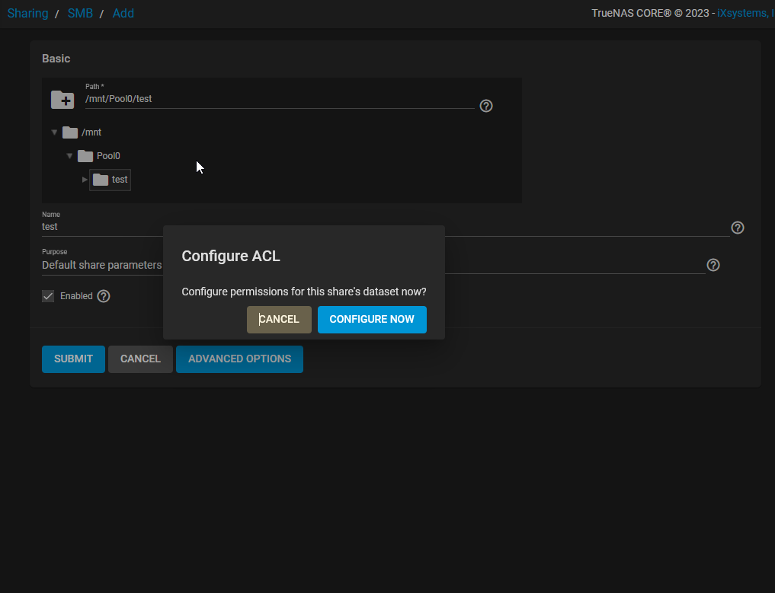Click the test folder icon
Screen dimensions: 775x593
click(x=101, y=180)
